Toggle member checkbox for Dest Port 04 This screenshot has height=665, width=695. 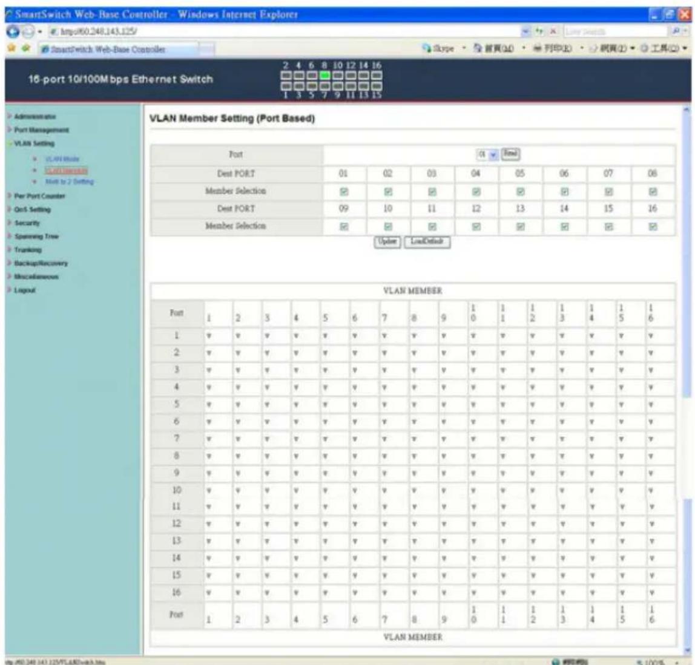[x=476, y=192]
